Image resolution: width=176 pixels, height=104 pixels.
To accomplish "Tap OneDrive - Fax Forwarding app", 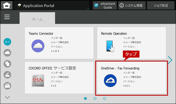I will point(131,78).
